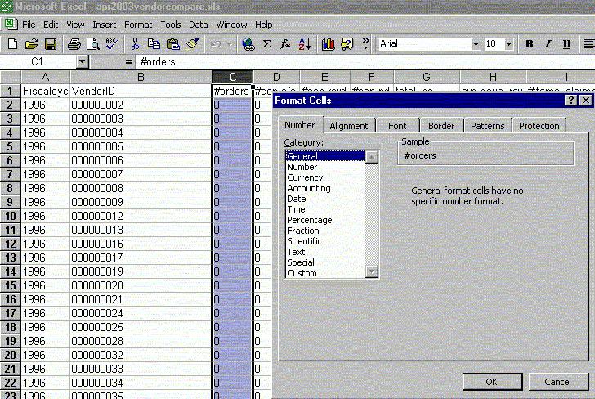This screenshot has height=399, width=595.
Task: Switch to the Alignment tab
Action: pos(349,126)
